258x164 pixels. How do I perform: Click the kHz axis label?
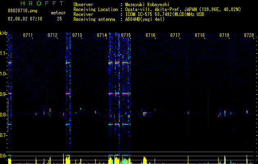[4, 33]
